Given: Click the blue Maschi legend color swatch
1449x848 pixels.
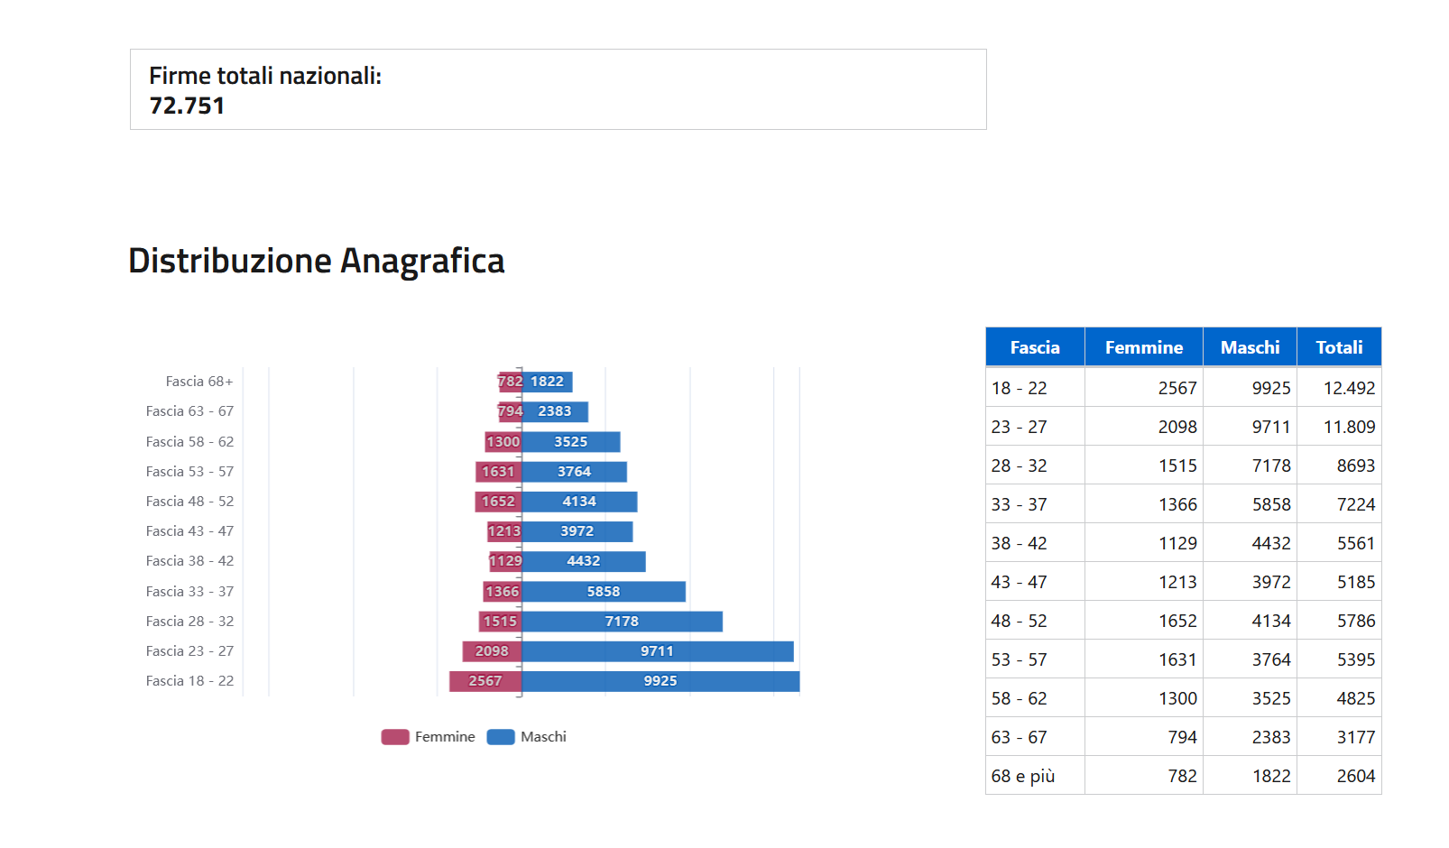Looking at the screenshot, I should point(501,737).
